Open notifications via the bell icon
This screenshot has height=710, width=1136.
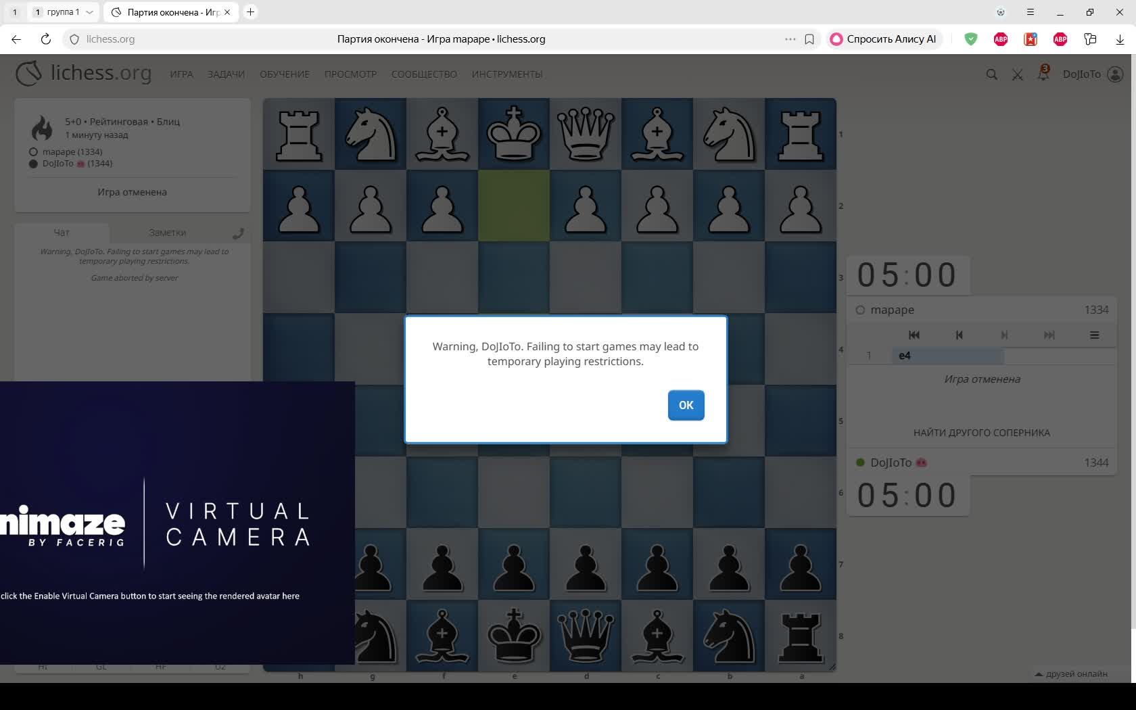(1043, 76)
